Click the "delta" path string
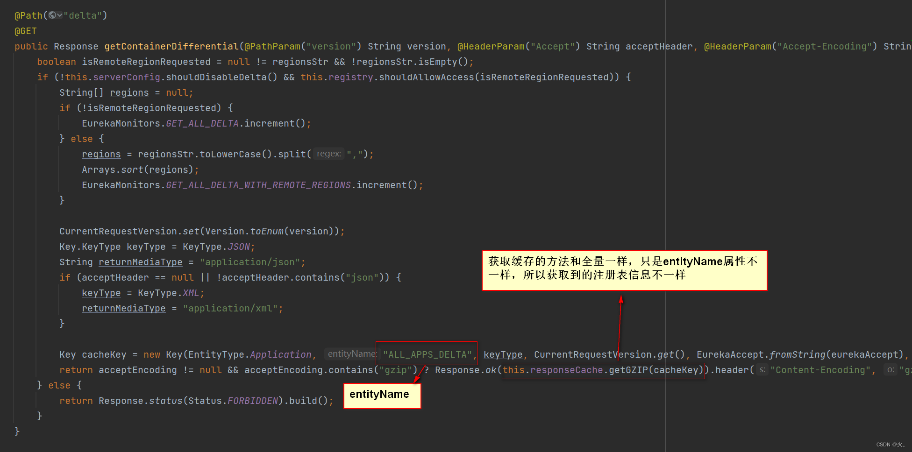This screenshot has height=452, width=912. point(83,15)
